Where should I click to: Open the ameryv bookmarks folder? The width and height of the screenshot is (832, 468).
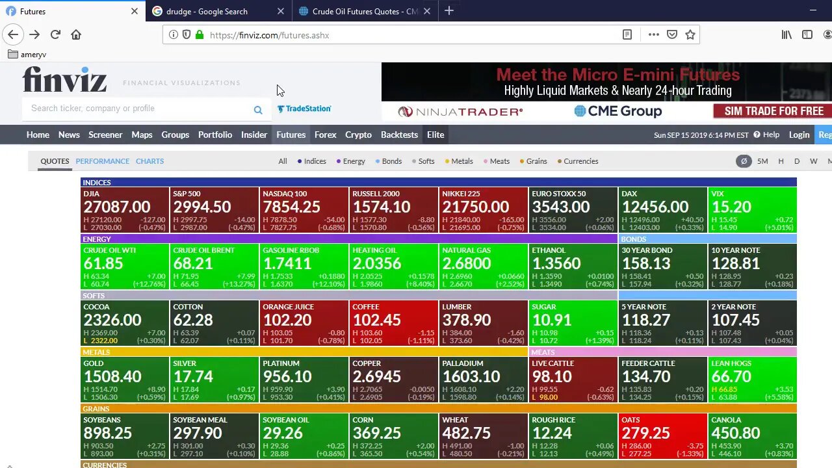(27, 55)
